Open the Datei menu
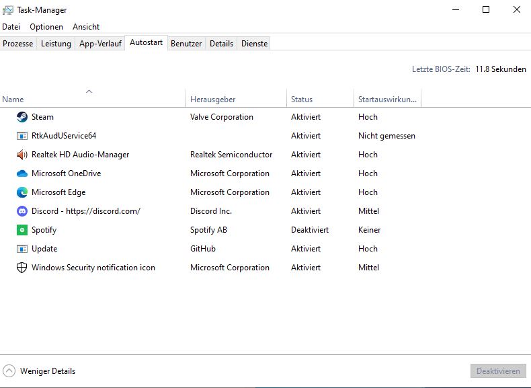Viewport: 531px width, 388px height. click(11, 27)
